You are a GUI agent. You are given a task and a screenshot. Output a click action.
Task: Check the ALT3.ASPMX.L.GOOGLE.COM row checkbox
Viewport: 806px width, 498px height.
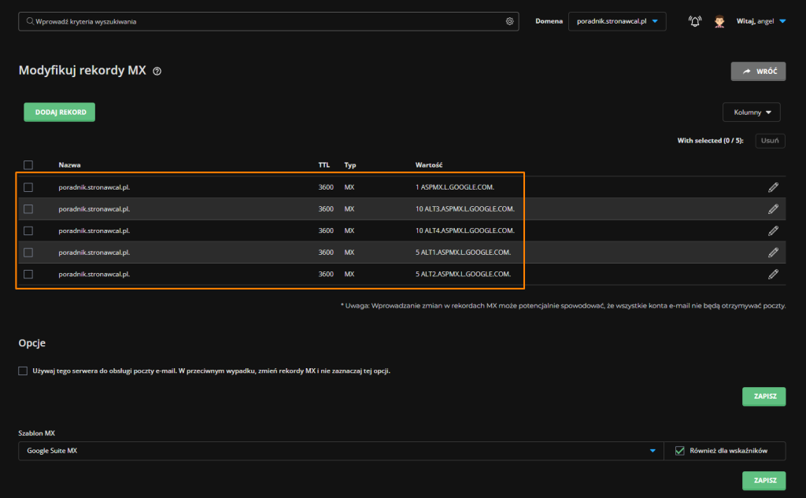click(x=28, y=209)
